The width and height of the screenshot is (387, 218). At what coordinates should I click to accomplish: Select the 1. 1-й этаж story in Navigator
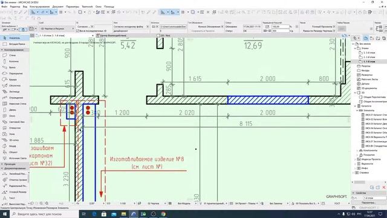pos(369,62)
